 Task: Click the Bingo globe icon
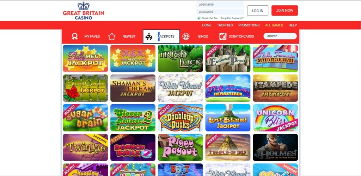(186, 36)
